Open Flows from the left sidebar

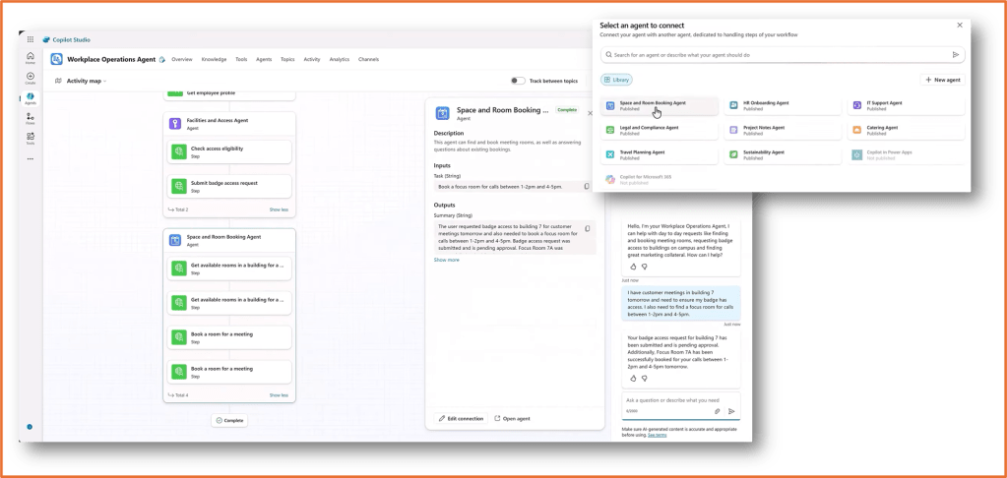pyautogui.click(x=31, y=117)
